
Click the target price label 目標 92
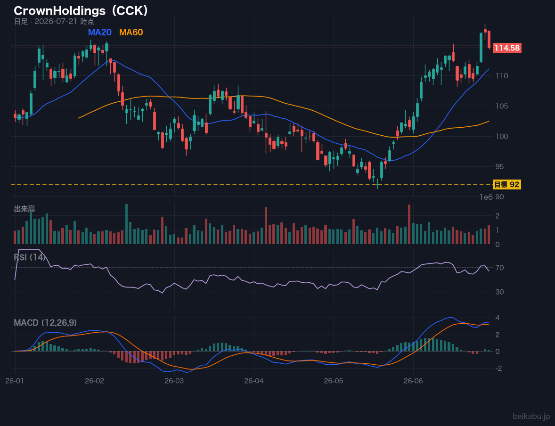click(x=507, y=185)
